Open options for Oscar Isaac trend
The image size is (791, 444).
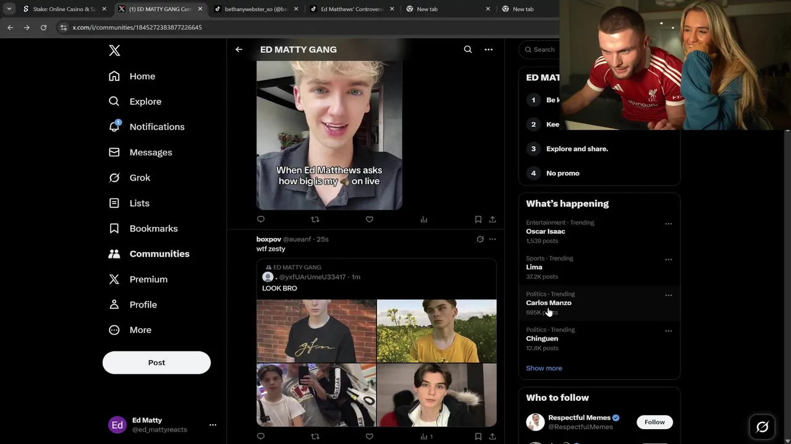(x=668, y=224)
